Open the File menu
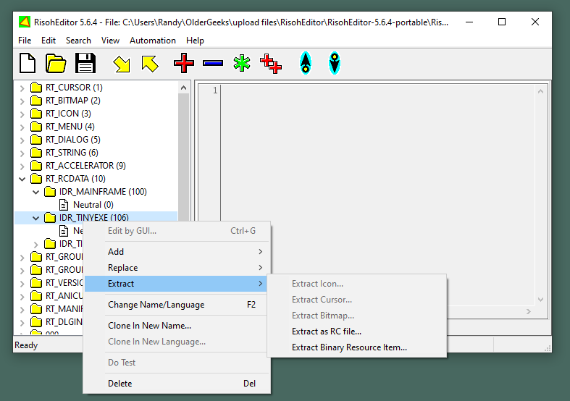570x401 pixels. [x=25, y=41]
